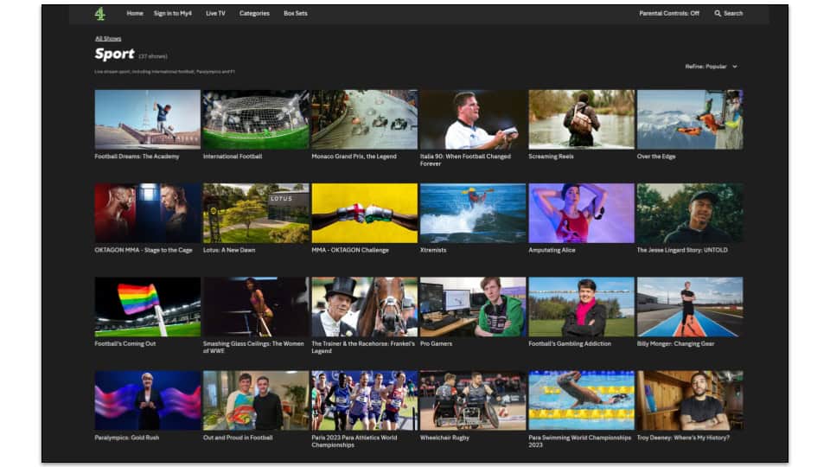Click the Refine dropdown chevron arrow
The image size is (830, 467).
click(x=735, y=67)
